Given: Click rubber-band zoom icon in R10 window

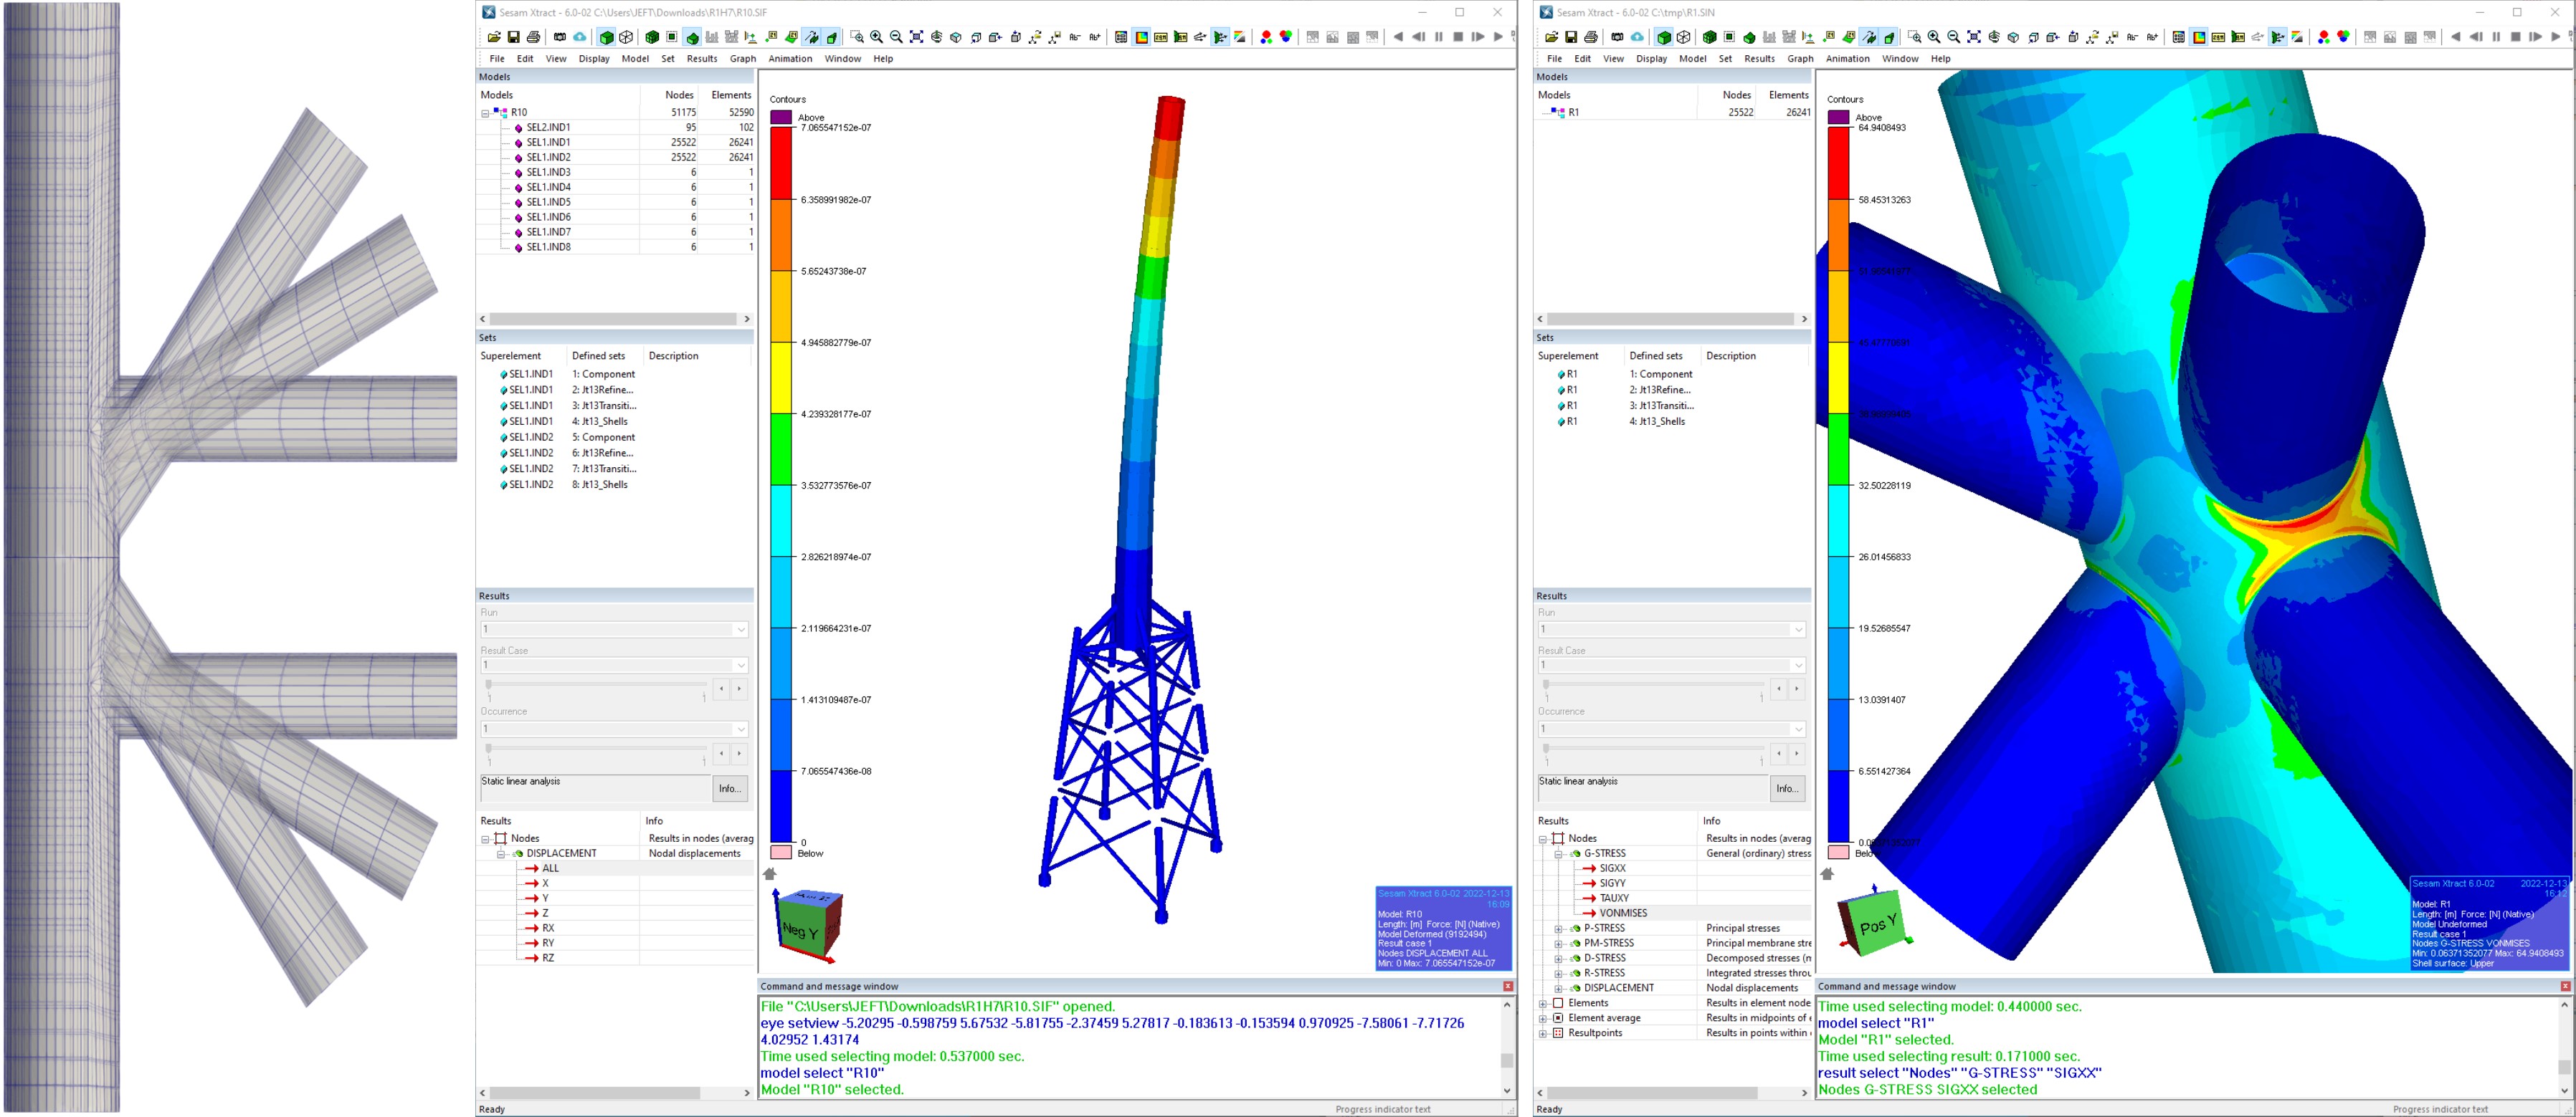Looking at the screenshot, I should [857, 37].
